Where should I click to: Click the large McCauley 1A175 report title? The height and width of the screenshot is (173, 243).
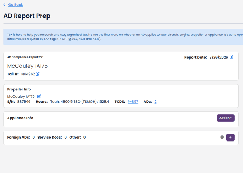tap(27, 66)
